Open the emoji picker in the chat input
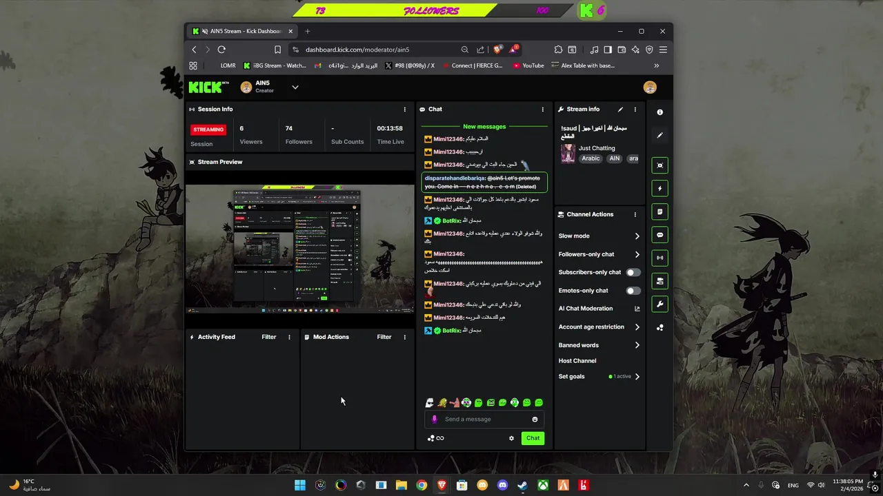 pos(535,419)
